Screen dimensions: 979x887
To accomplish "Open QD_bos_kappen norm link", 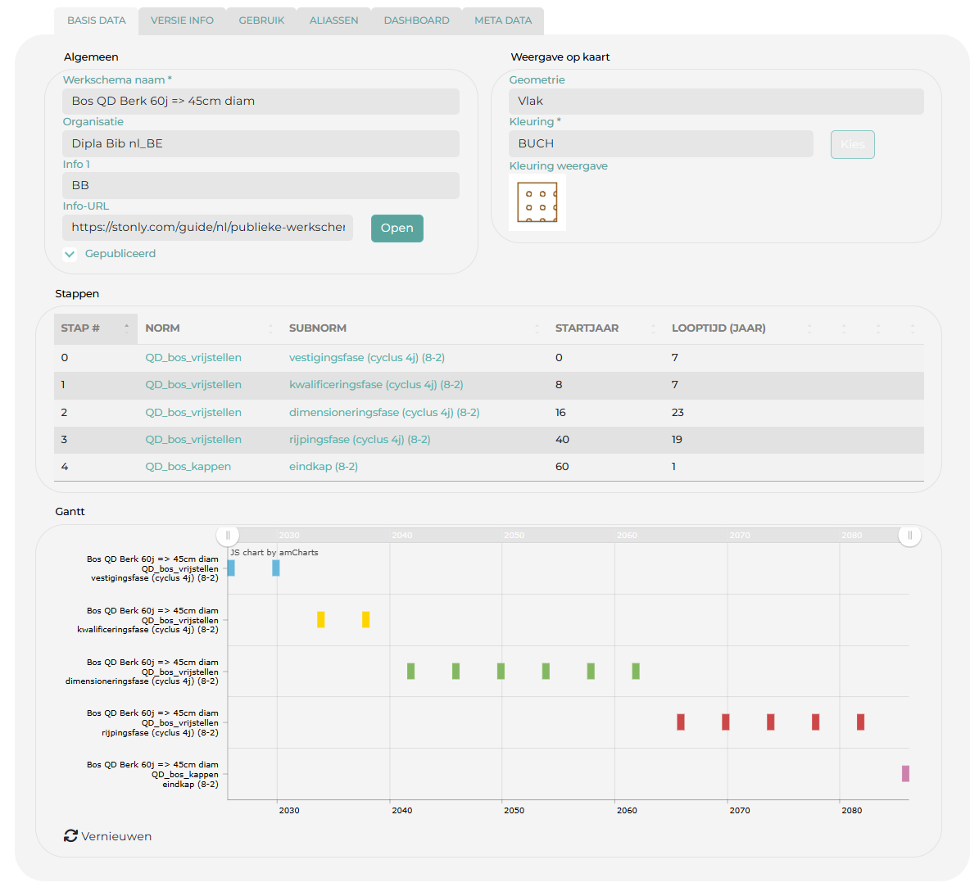I will 188,467.
